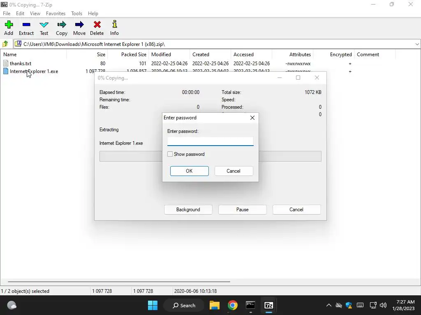The image size is (421, 315).
Task: Close the Enter password dialog
Action: click(252, 118)
